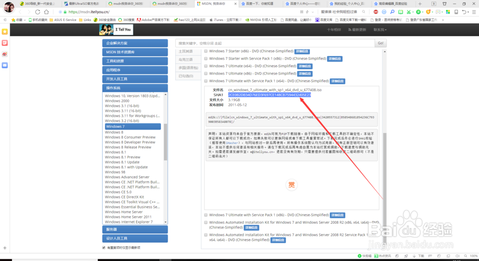The image size is (479, 261).
Task: Expand 设计人员工具 panel
Action: coord(135,239)
